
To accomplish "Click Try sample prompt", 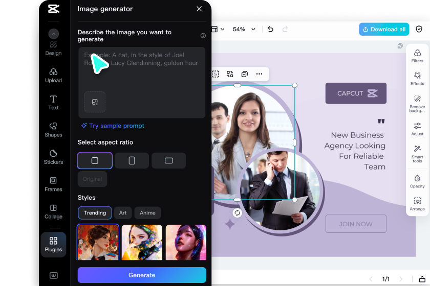I will (113, 126).
